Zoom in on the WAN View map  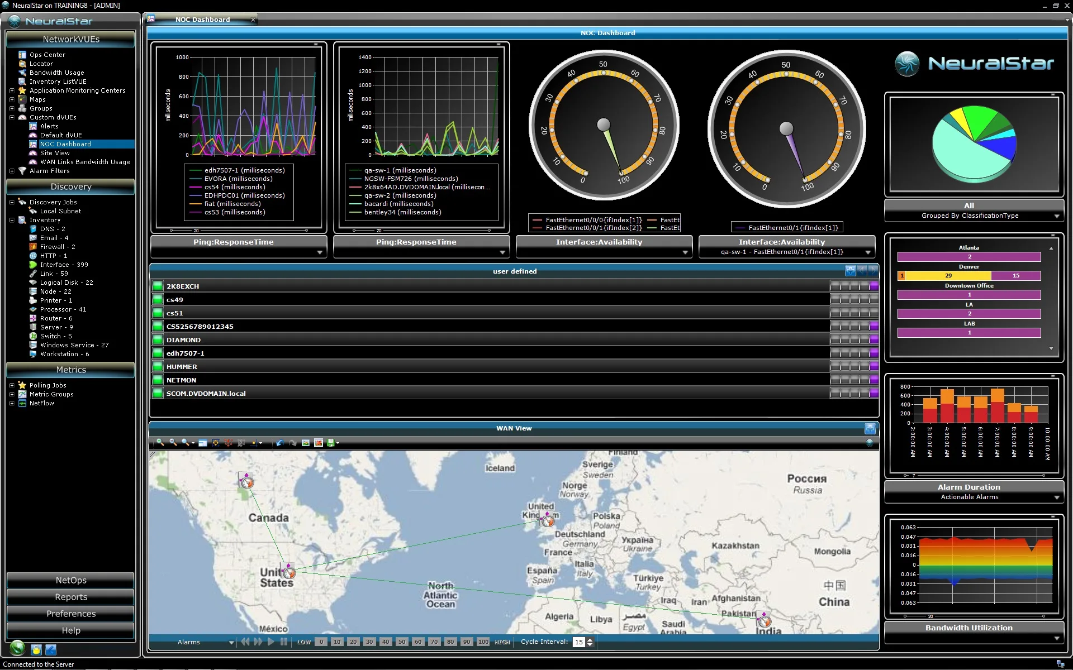pos(160,443)
